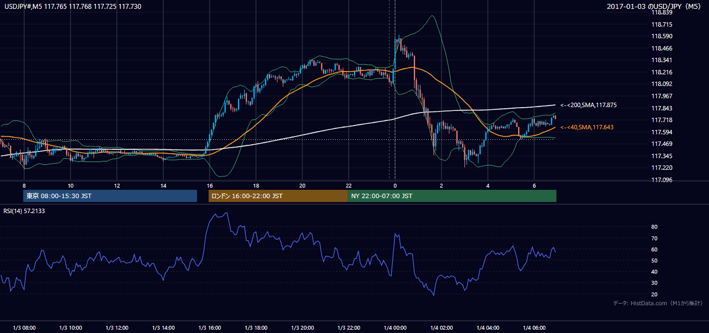
Task: Click the 50 level on RSI scale
Action: (x=655, y=260)
